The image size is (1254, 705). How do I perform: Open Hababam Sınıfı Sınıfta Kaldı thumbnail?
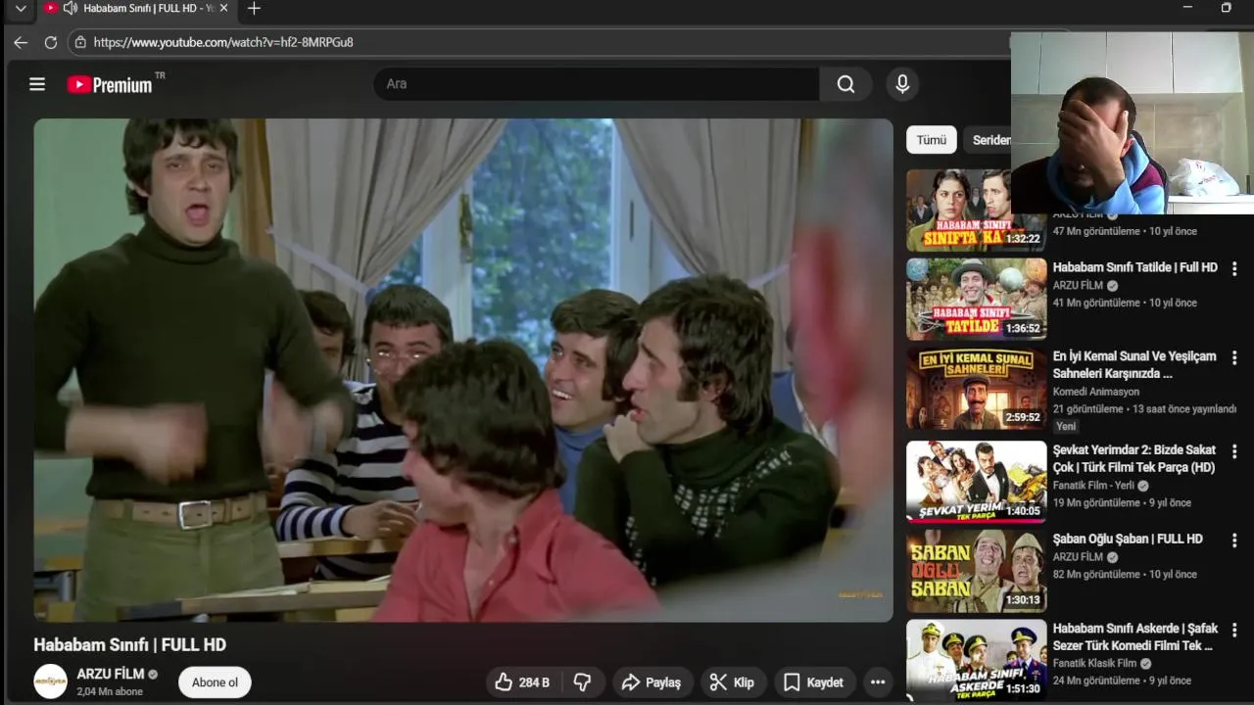tap(976, 210)
